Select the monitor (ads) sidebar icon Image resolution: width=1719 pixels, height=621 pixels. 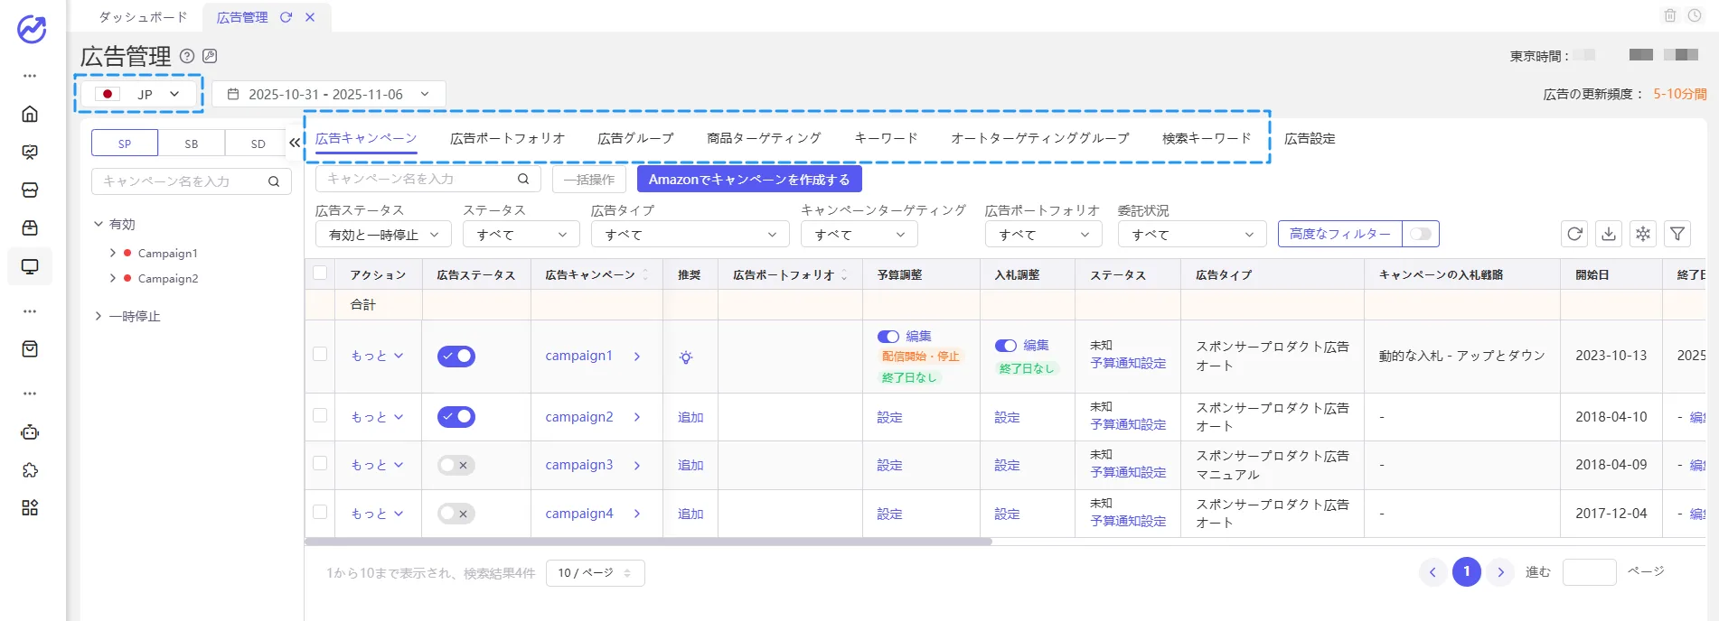[x=30, y=266]
